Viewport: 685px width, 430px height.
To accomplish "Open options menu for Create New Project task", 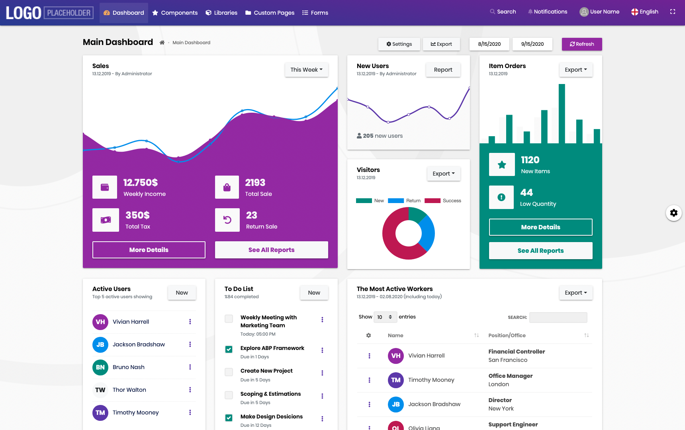I will point(322,373).
